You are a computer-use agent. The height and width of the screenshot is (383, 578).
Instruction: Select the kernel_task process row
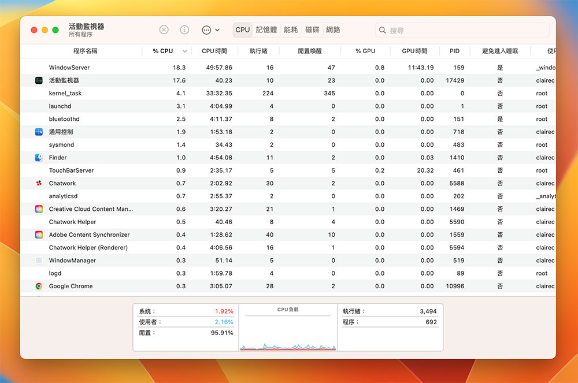[288, 93]
